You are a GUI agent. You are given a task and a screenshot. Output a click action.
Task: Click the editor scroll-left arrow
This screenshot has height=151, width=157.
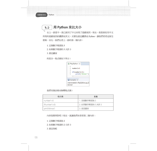[73, 76]
